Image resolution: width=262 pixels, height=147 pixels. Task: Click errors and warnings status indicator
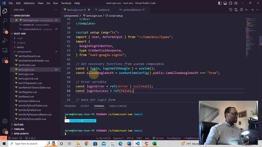click(x=30, y=138)
